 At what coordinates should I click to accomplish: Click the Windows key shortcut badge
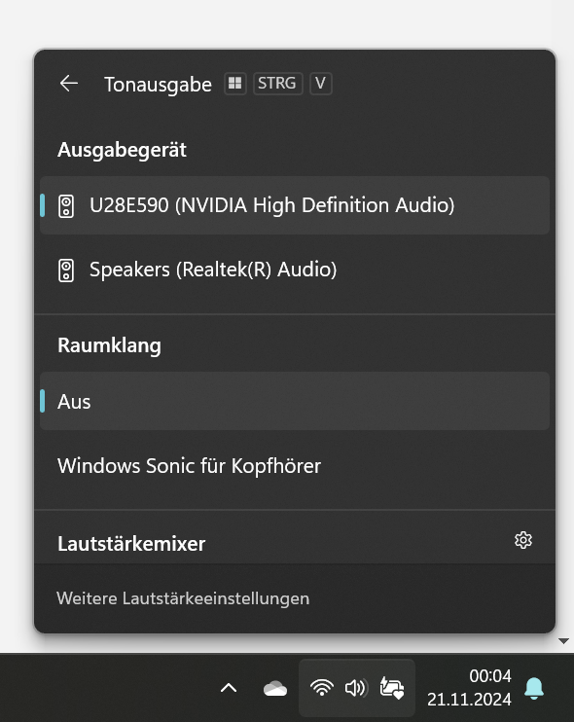pyautogui.click(x=235, y=84)
